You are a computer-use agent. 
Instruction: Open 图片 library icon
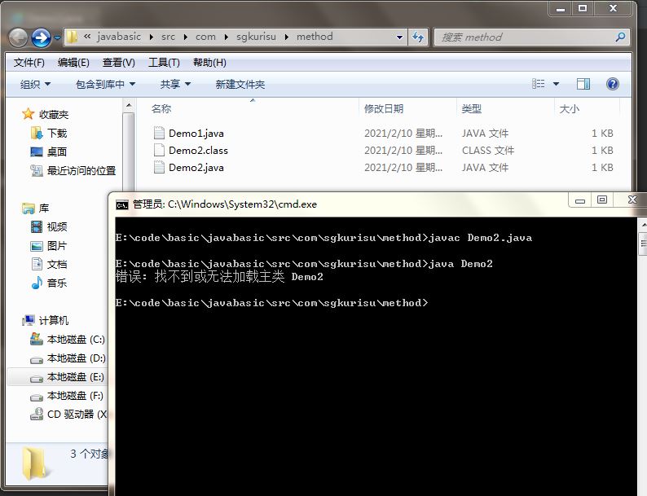[37, 246]
